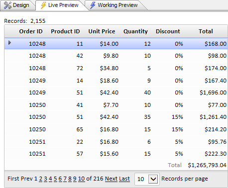Image resolution: width=228 pixels, height=188 pixels.
Task: Click the Working Preview lightning icon
Action: pyautogui.click(x=93, y=5)
